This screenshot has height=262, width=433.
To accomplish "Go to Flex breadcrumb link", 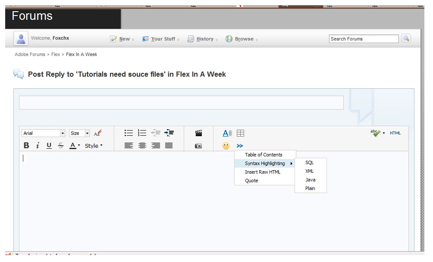I will (x=56, y=54).
